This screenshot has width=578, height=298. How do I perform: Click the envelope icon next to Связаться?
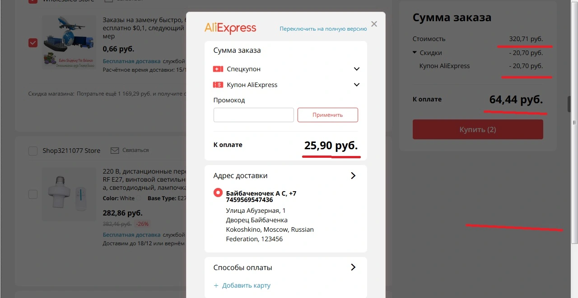tap(115, 150)
